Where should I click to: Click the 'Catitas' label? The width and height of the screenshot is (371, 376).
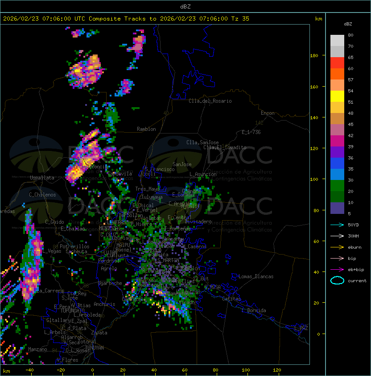click(x=231, y=299)
